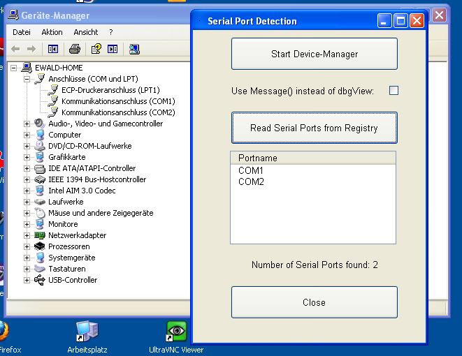Click the Properties toolbar icon
Viewport: 462px width, 356px height.
click(96, 49)
